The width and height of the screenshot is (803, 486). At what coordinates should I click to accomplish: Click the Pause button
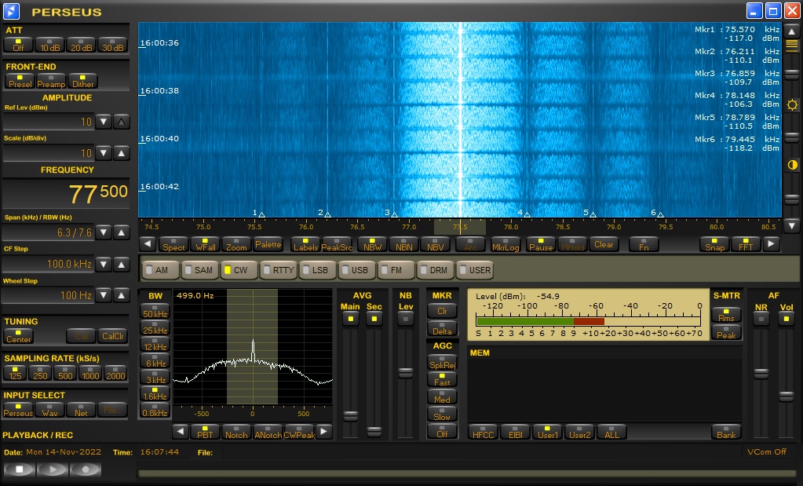pyautogui.click(x=541, y=244)
